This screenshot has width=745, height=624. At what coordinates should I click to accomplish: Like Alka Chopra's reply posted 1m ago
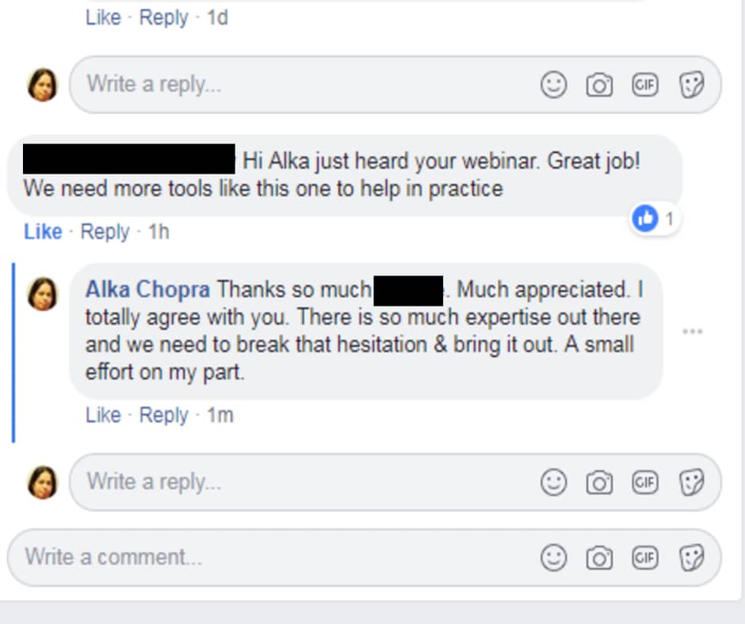103,415
